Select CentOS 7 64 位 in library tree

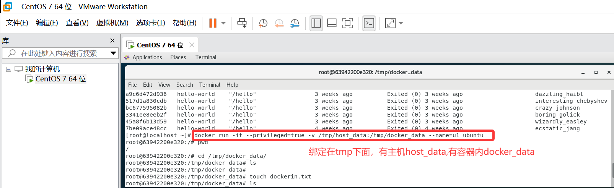[x=60, y=79]
